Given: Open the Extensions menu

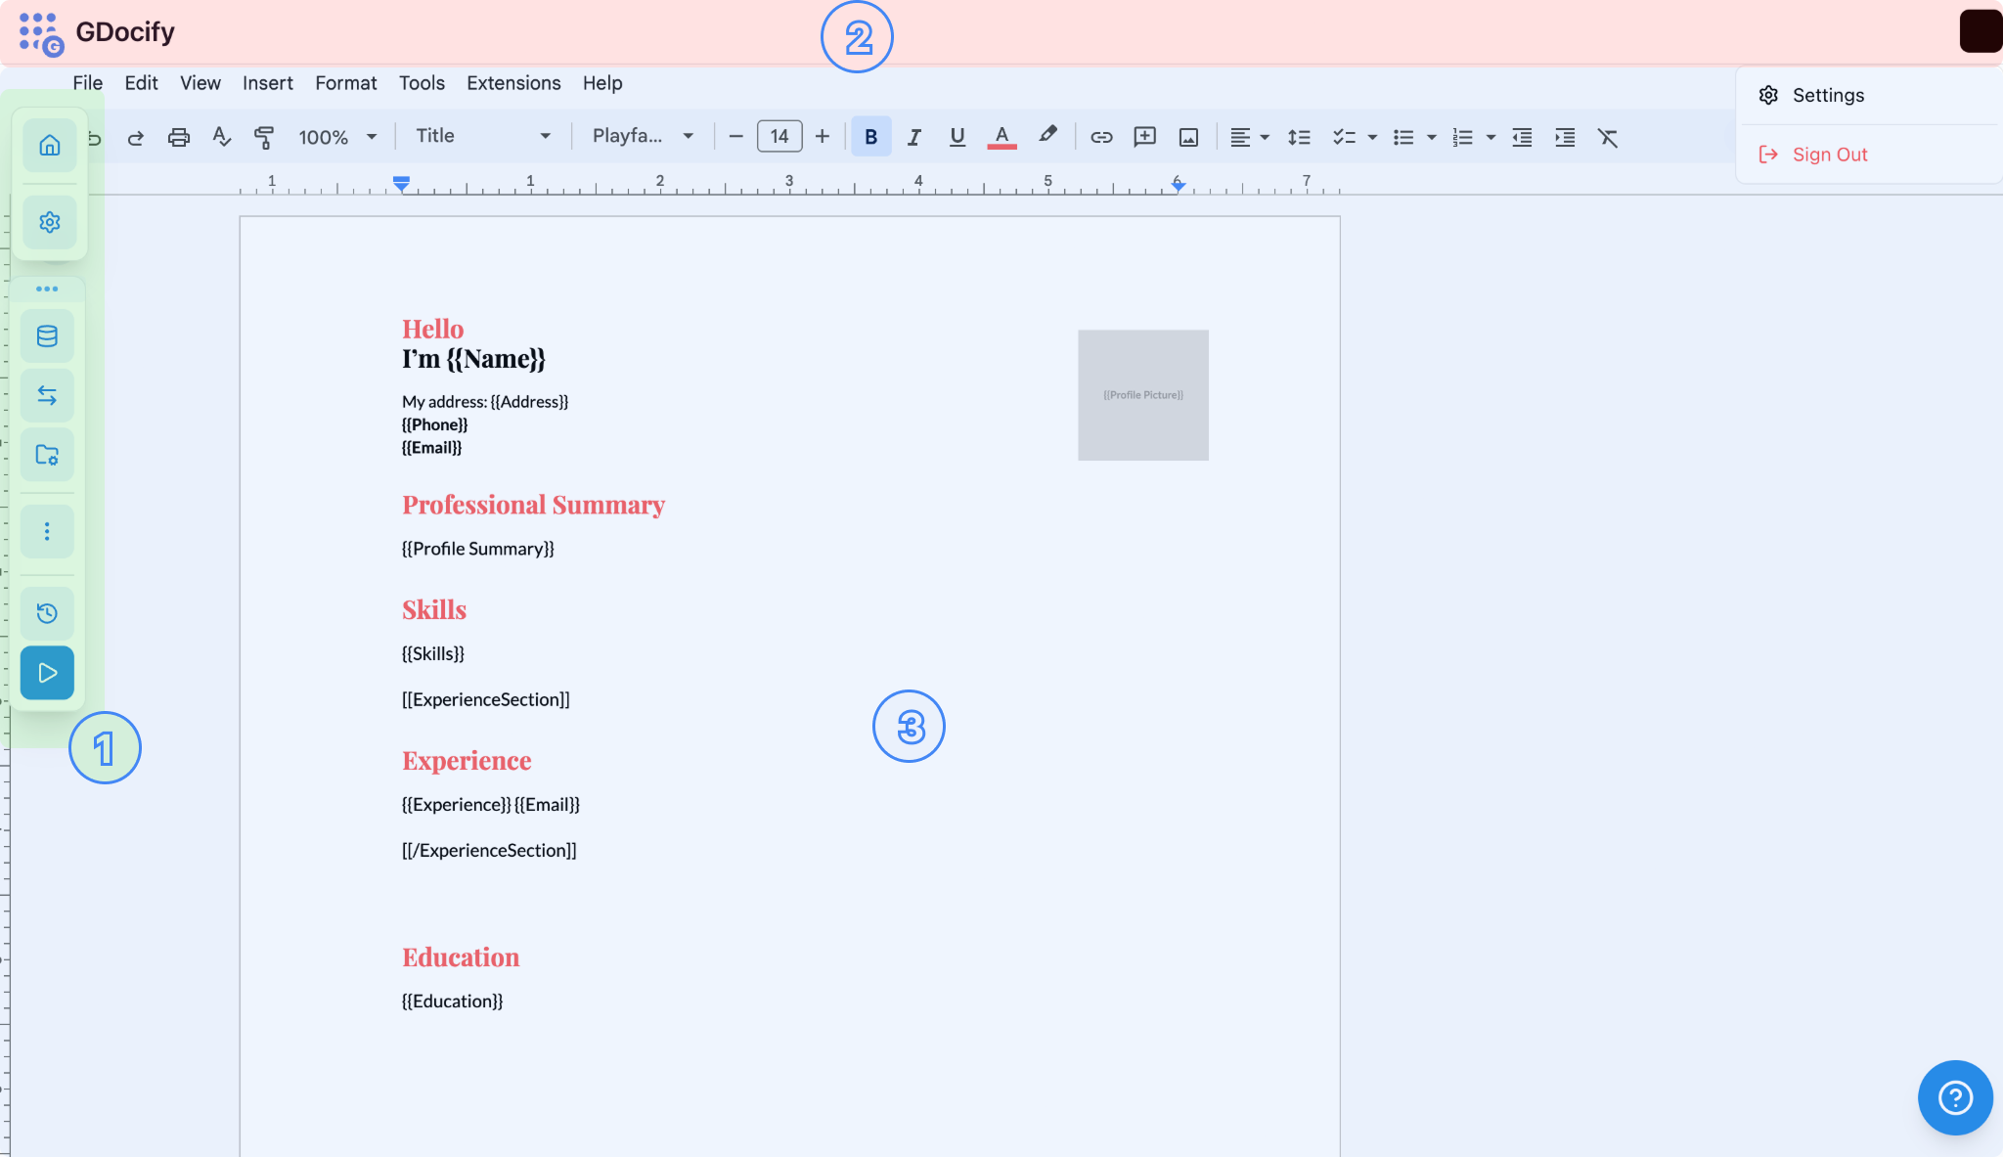Looking at the screenshot, I should [513, 83].
